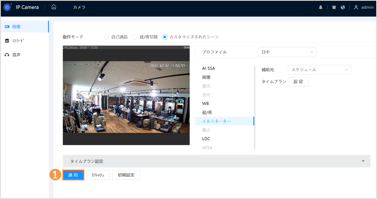The image size is (377, 199).
Task: Open the 昼/夜 settings tab
Action: click(207, 112)
